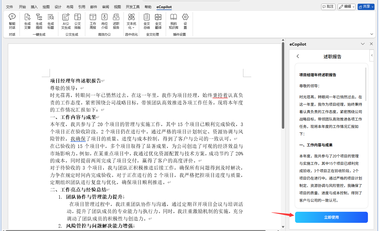Switch to the 开发工具 tab

coord(132,7)
